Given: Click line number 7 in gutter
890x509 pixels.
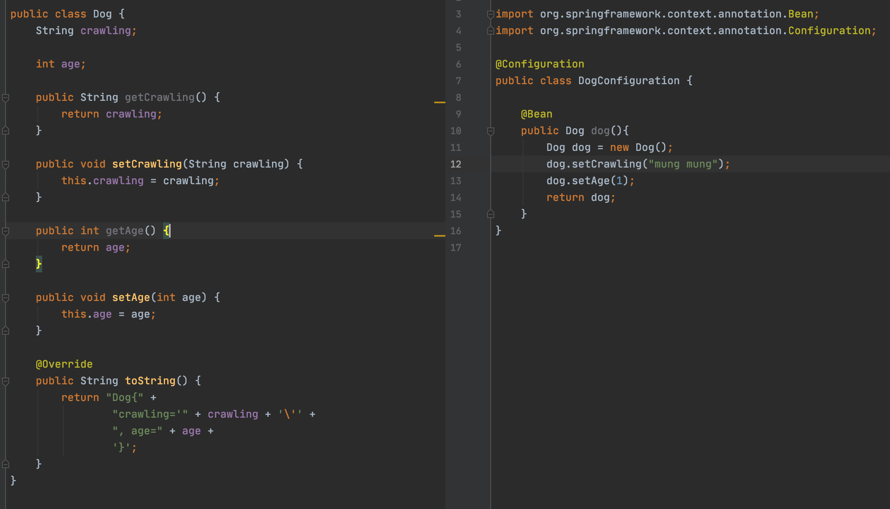Looking at the screenshot, I should pyautogui.click(x=458, y=81).
